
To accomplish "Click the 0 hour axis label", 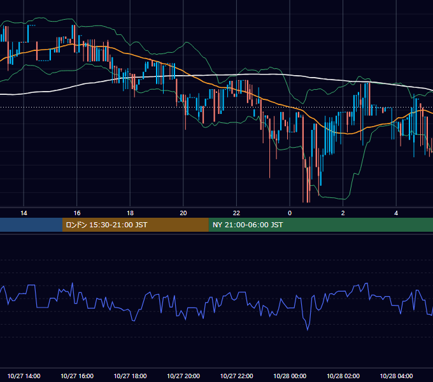I will 290,213.
